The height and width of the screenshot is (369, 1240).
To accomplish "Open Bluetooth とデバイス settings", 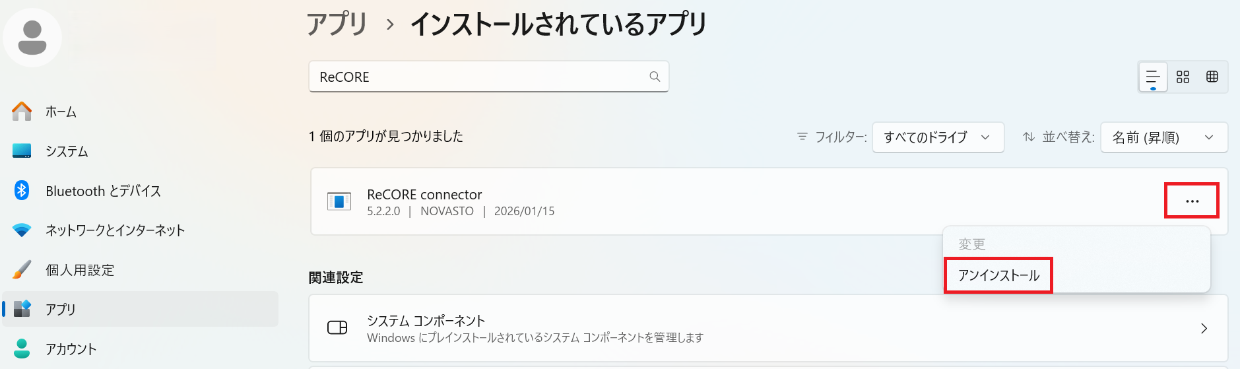I will point(103,191).
